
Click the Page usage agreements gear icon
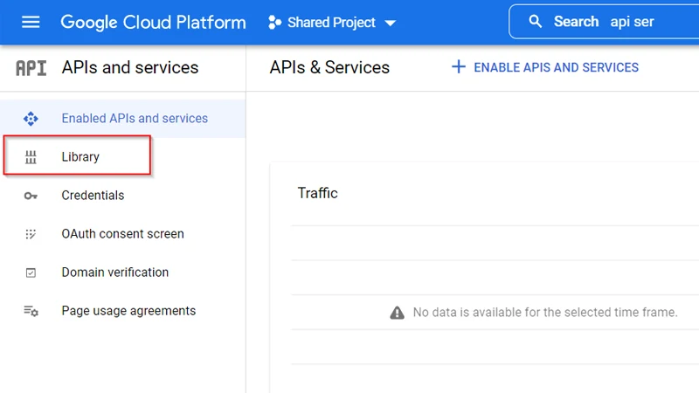pos(31,311)
